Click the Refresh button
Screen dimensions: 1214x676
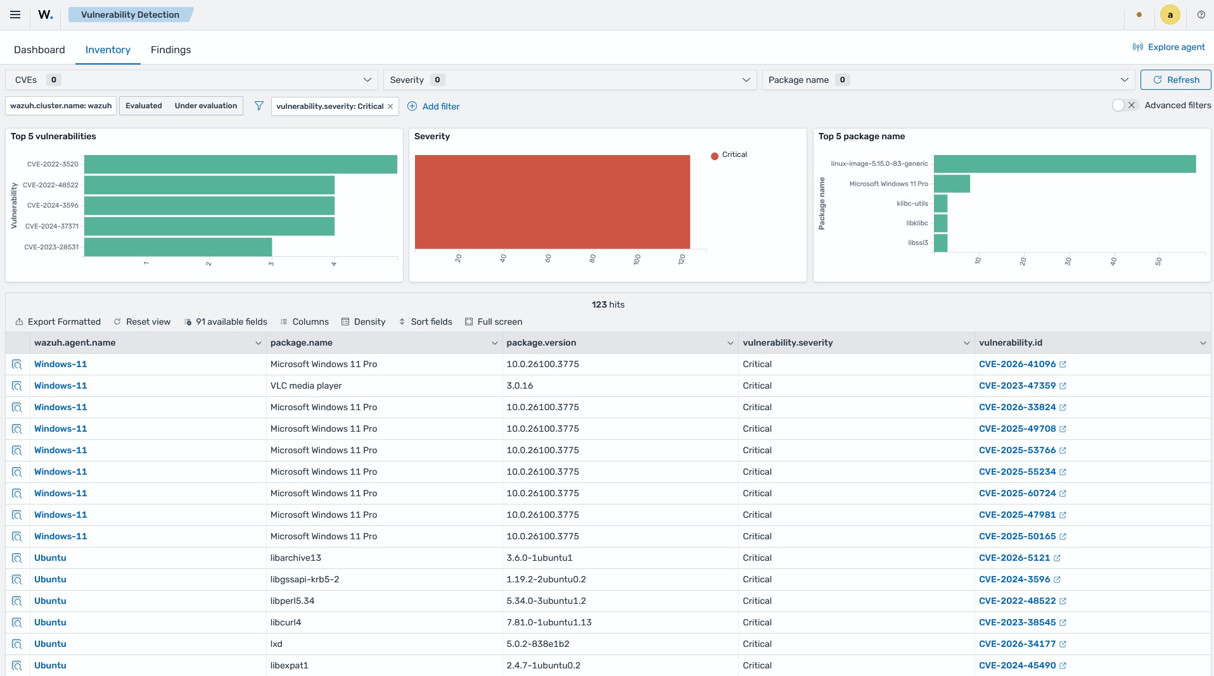click(x=1175, y=80)
